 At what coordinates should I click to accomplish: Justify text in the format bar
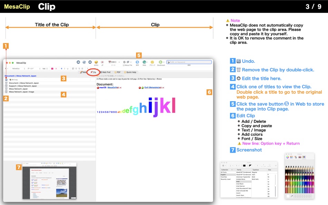coord(83,69)
